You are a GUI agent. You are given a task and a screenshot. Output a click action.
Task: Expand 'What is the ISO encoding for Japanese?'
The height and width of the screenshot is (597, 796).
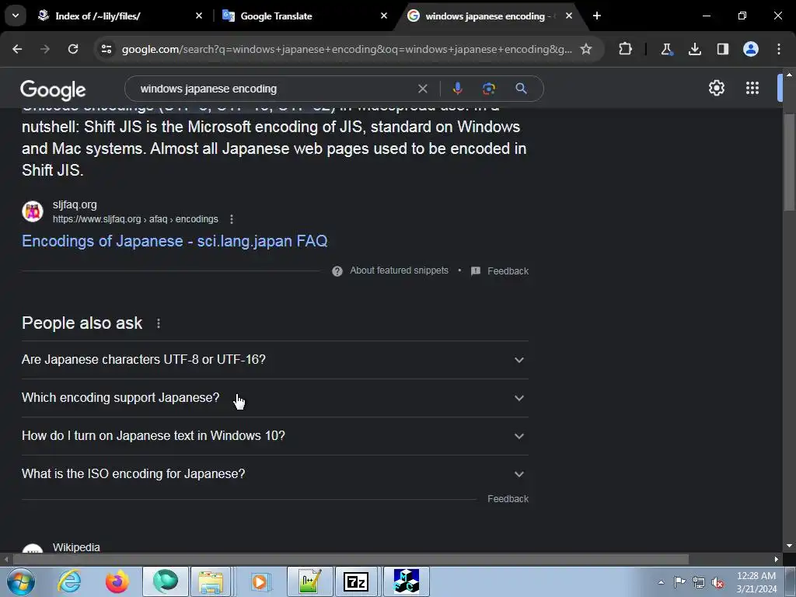(x=274, y=474)
